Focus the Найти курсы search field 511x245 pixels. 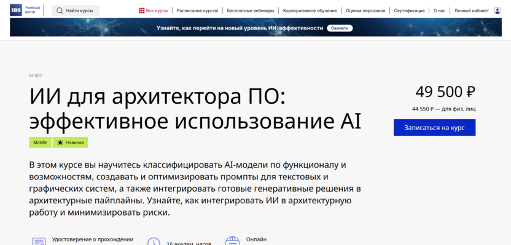(x=76, y=10)
